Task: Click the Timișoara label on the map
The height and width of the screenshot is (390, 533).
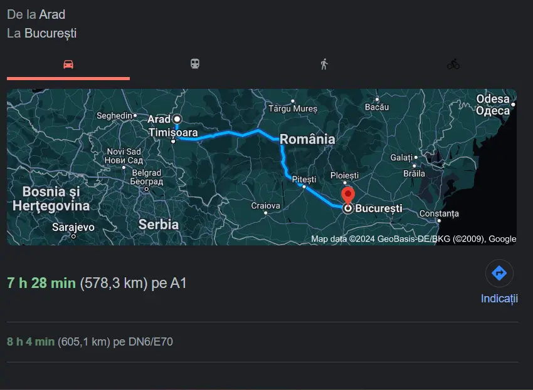Action: click(x=173, y=132)
